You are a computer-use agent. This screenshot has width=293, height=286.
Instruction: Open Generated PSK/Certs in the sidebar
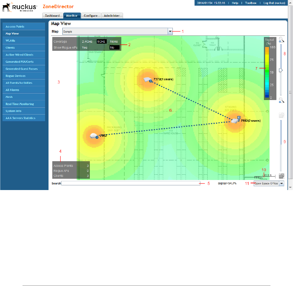[24, 61]
